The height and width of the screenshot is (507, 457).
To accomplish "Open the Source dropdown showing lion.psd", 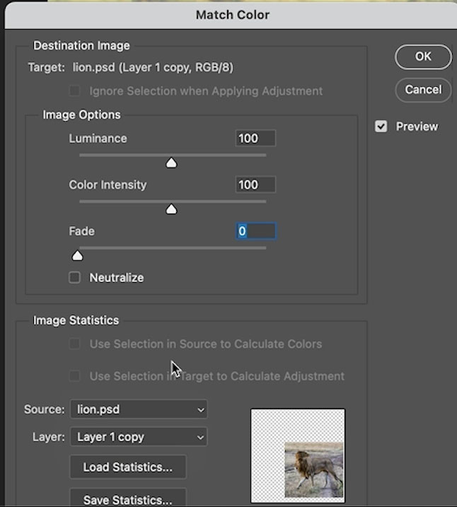I will pos(139,409).
